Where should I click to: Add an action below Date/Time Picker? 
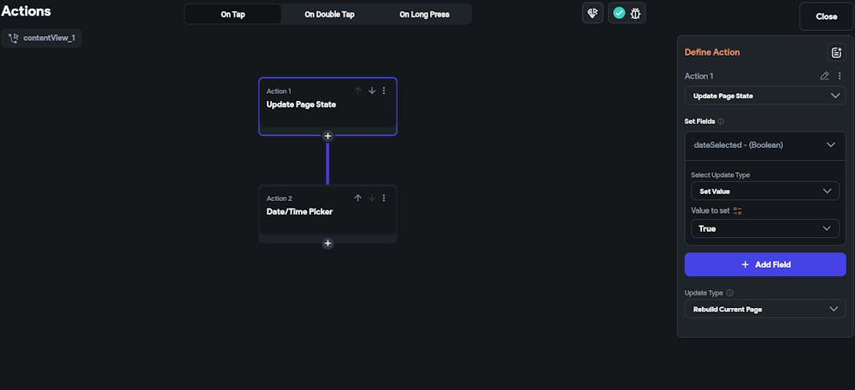point(327,243)
